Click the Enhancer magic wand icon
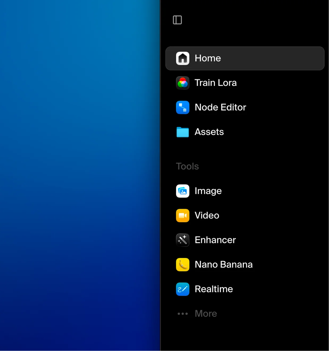 click(x=183, y=240)
